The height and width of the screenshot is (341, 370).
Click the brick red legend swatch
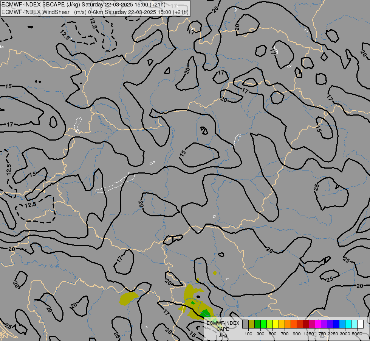pyautogui.click(x=300, y=324)
